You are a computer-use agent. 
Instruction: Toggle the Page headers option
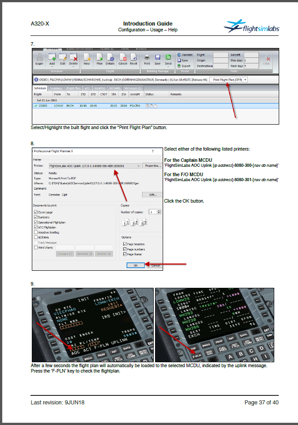pos(125,244)
